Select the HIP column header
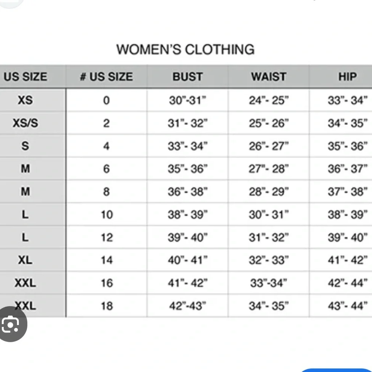Screen dimensions: 372x372 coord(347,77)
